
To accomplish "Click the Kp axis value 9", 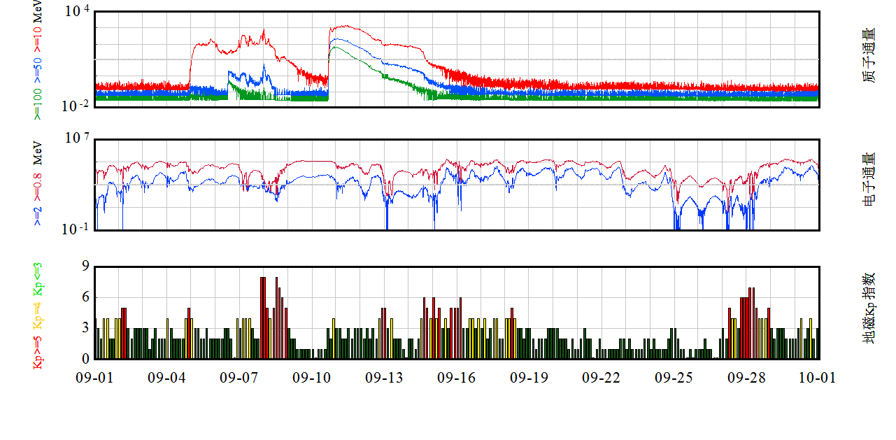I will pos(86,267).
